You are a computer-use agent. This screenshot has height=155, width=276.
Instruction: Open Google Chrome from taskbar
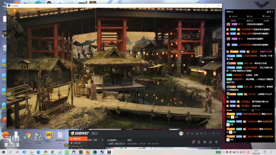coord(53,152)
